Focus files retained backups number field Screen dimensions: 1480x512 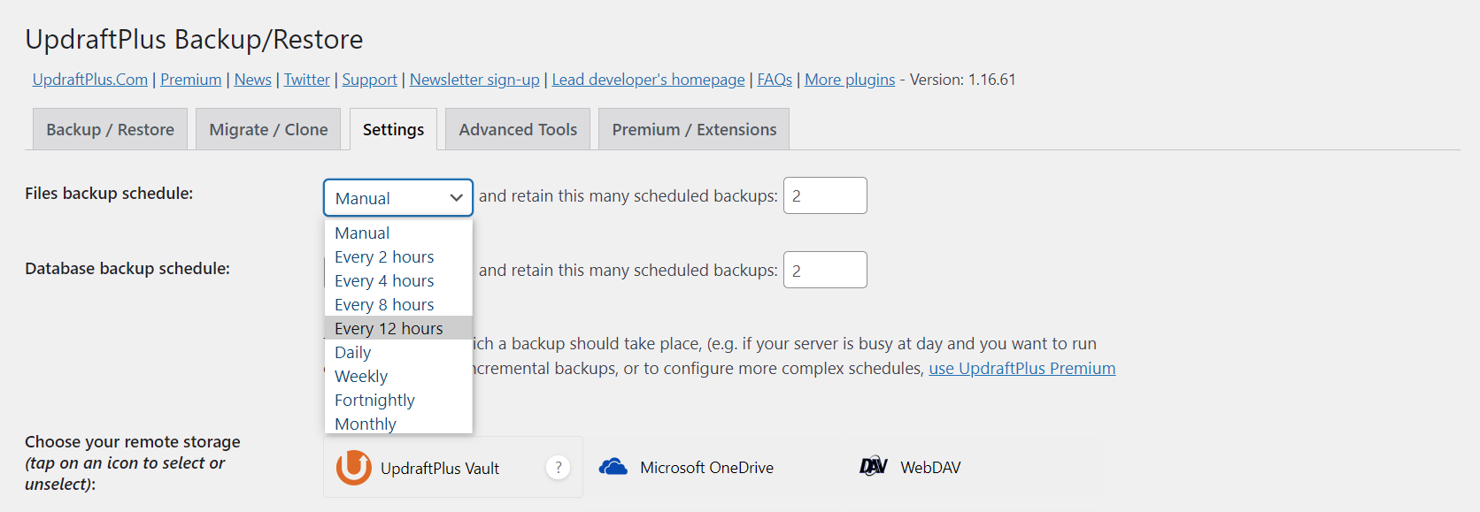coord(825,195)
